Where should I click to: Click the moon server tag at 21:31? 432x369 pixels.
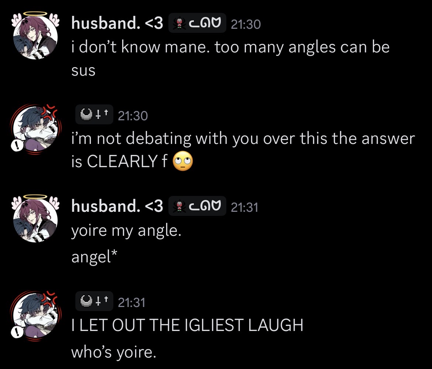[94, 301]
